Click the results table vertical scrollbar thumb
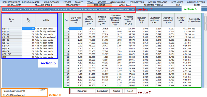 [x=205, y=23]
